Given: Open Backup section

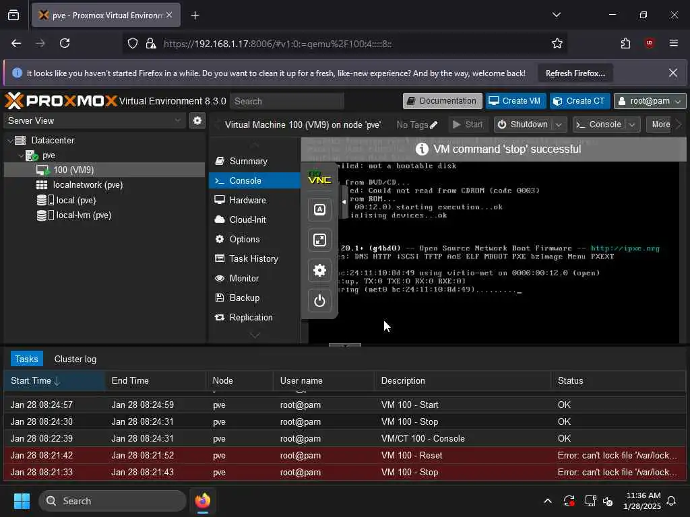Looking at the screenshot, I should tap(254, 298).
